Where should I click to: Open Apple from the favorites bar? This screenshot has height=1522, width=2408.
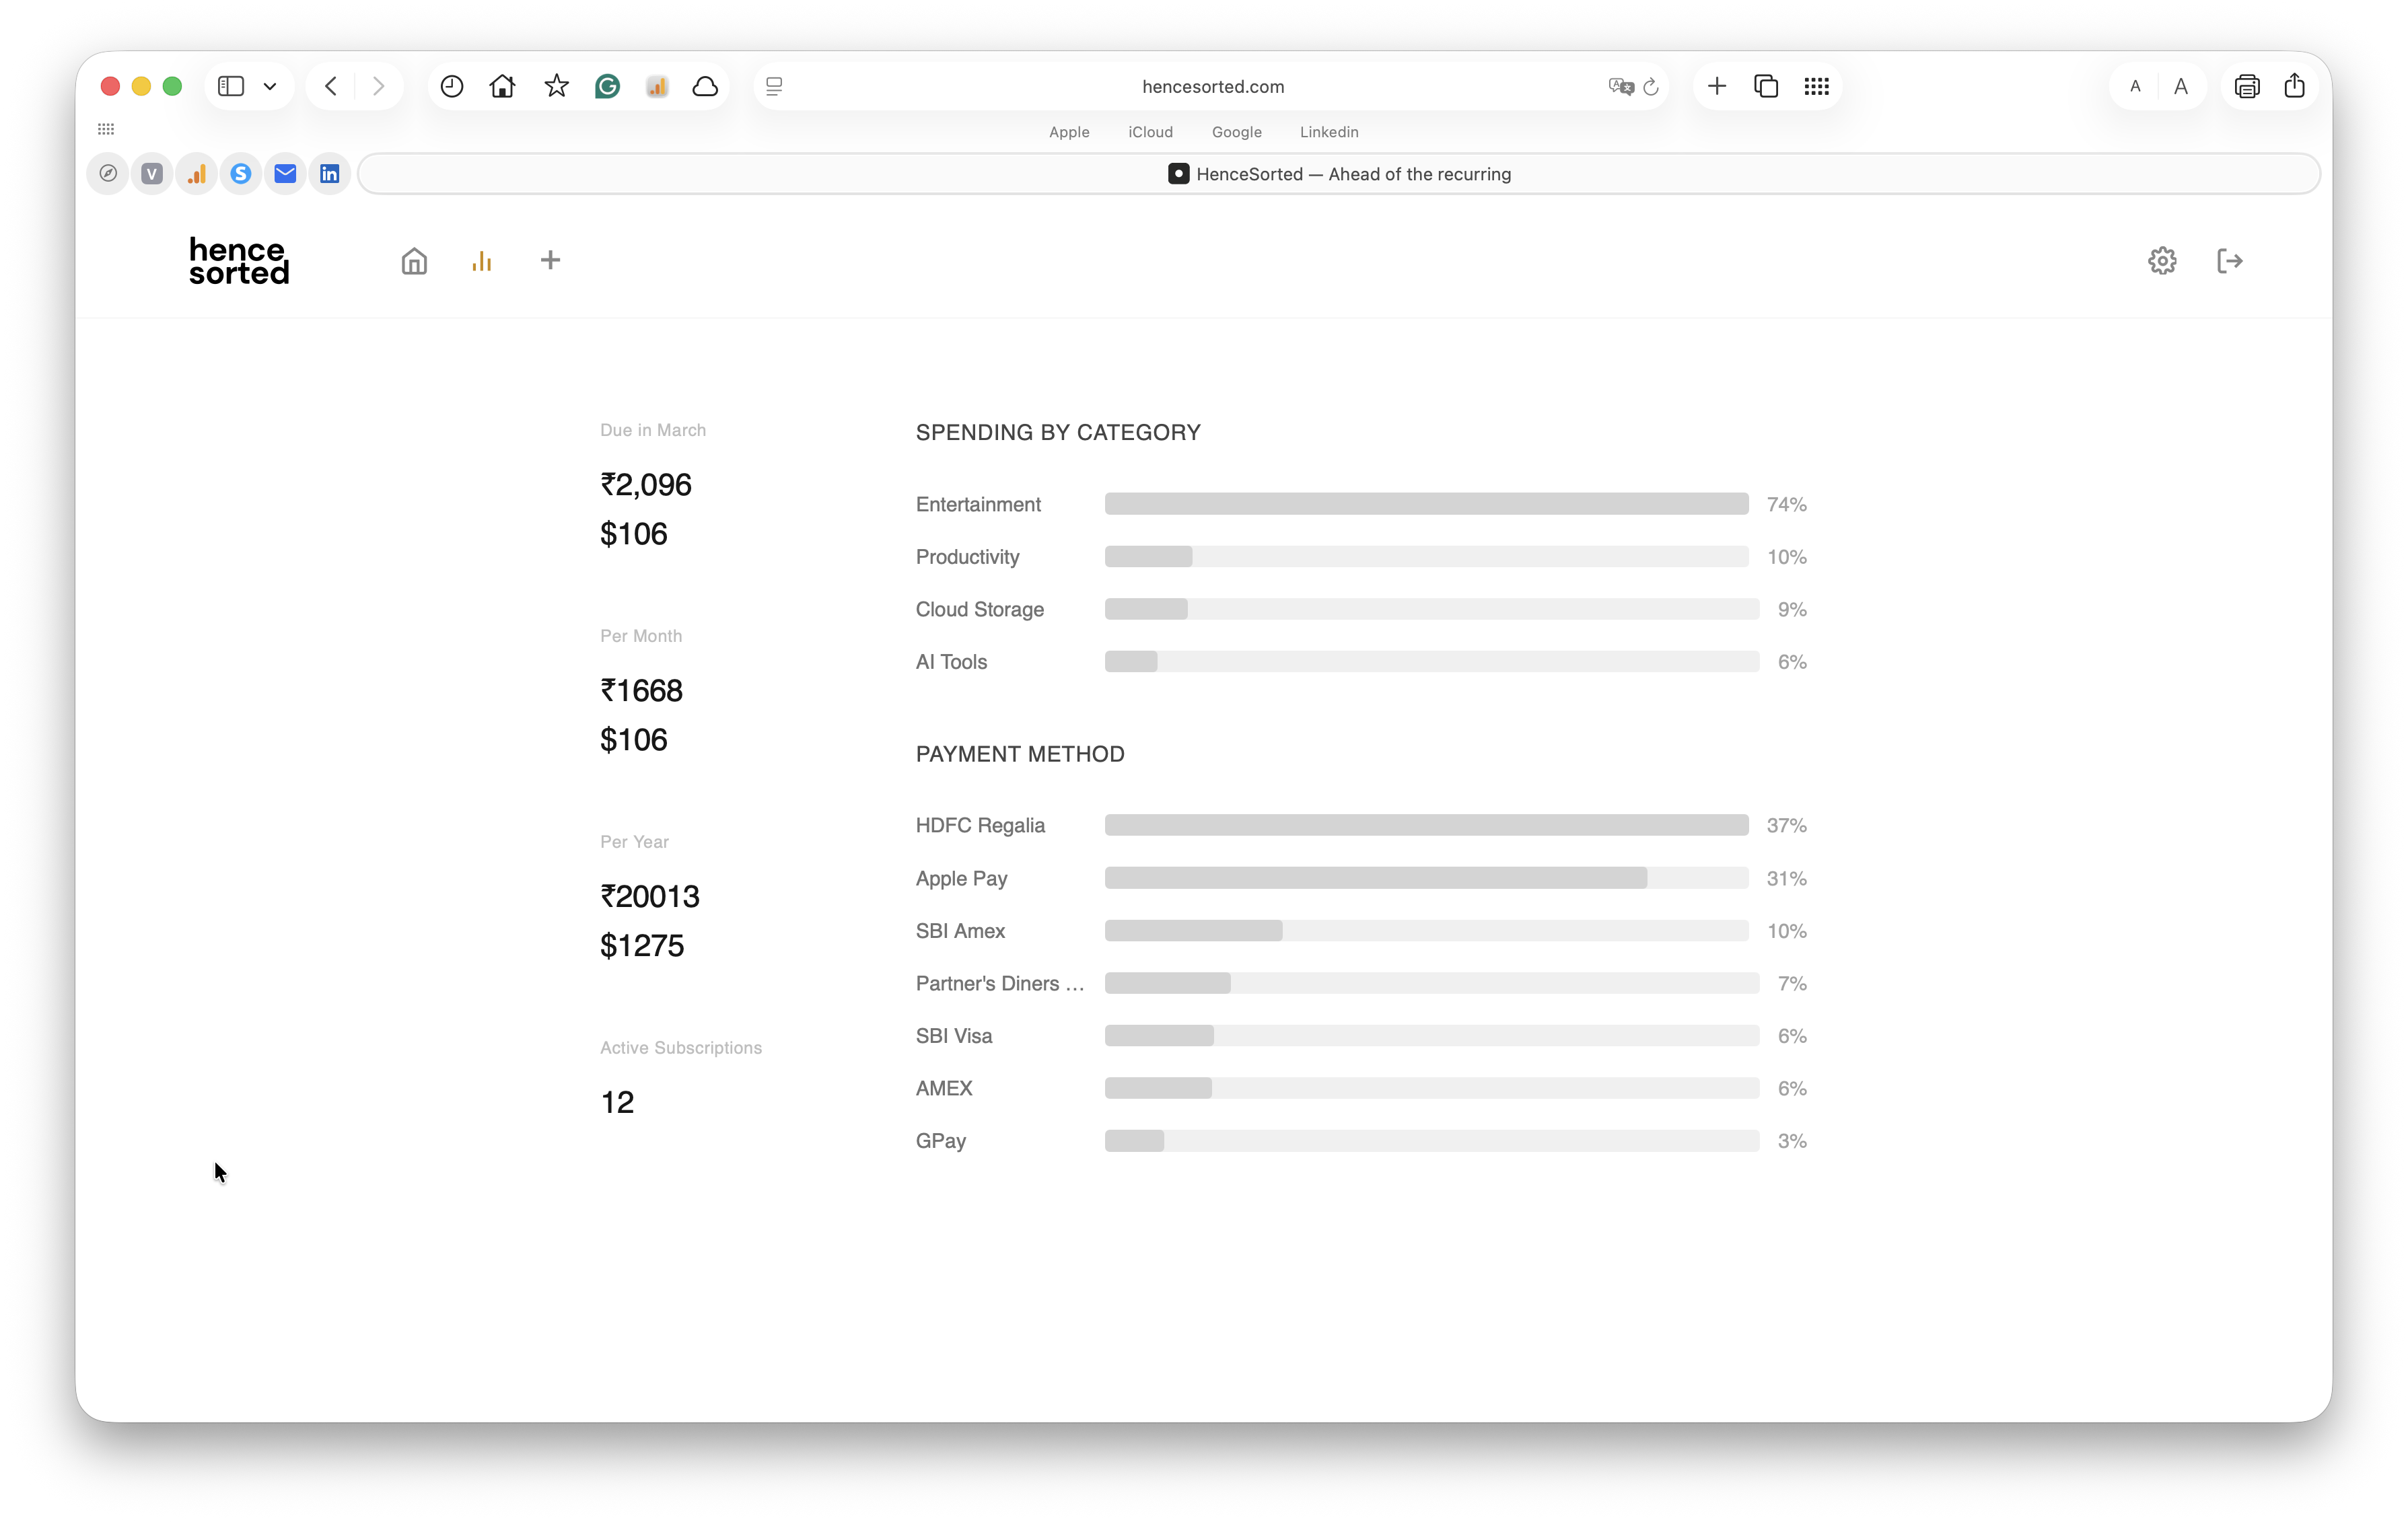point(1069,132)
